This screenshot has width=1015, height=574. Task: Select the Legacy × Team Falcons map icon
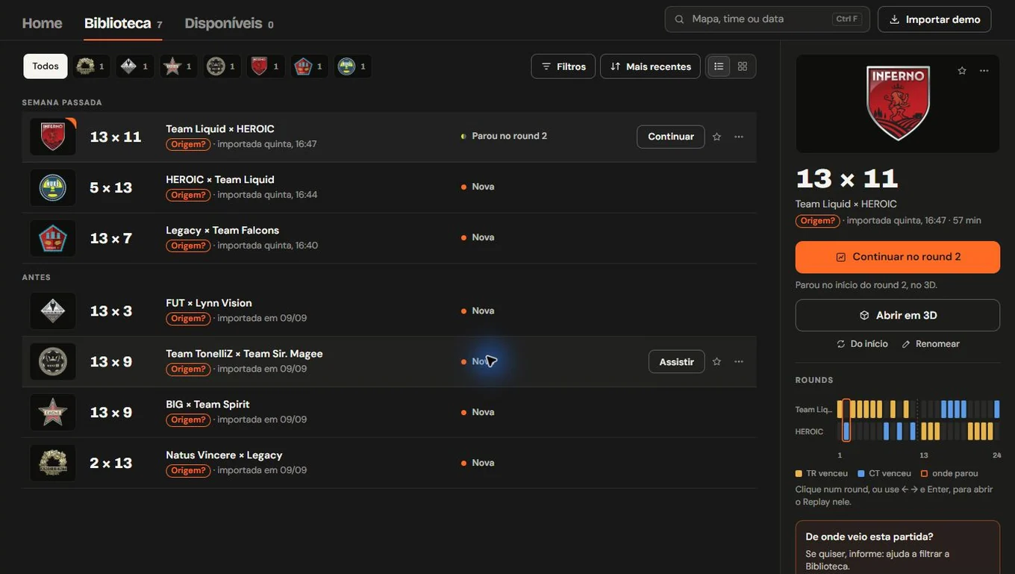point(53,238)
